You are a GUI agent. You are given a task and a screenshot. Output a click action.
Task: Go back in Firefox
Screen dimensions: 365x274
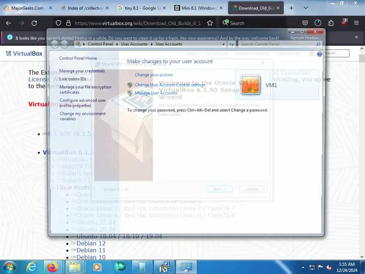pos(9,23)
